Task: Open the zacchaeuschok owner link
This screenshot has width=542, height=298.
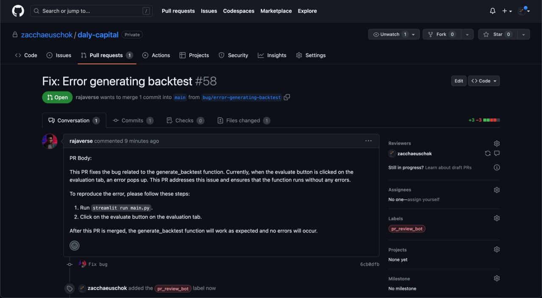Action: coord(47,35)
